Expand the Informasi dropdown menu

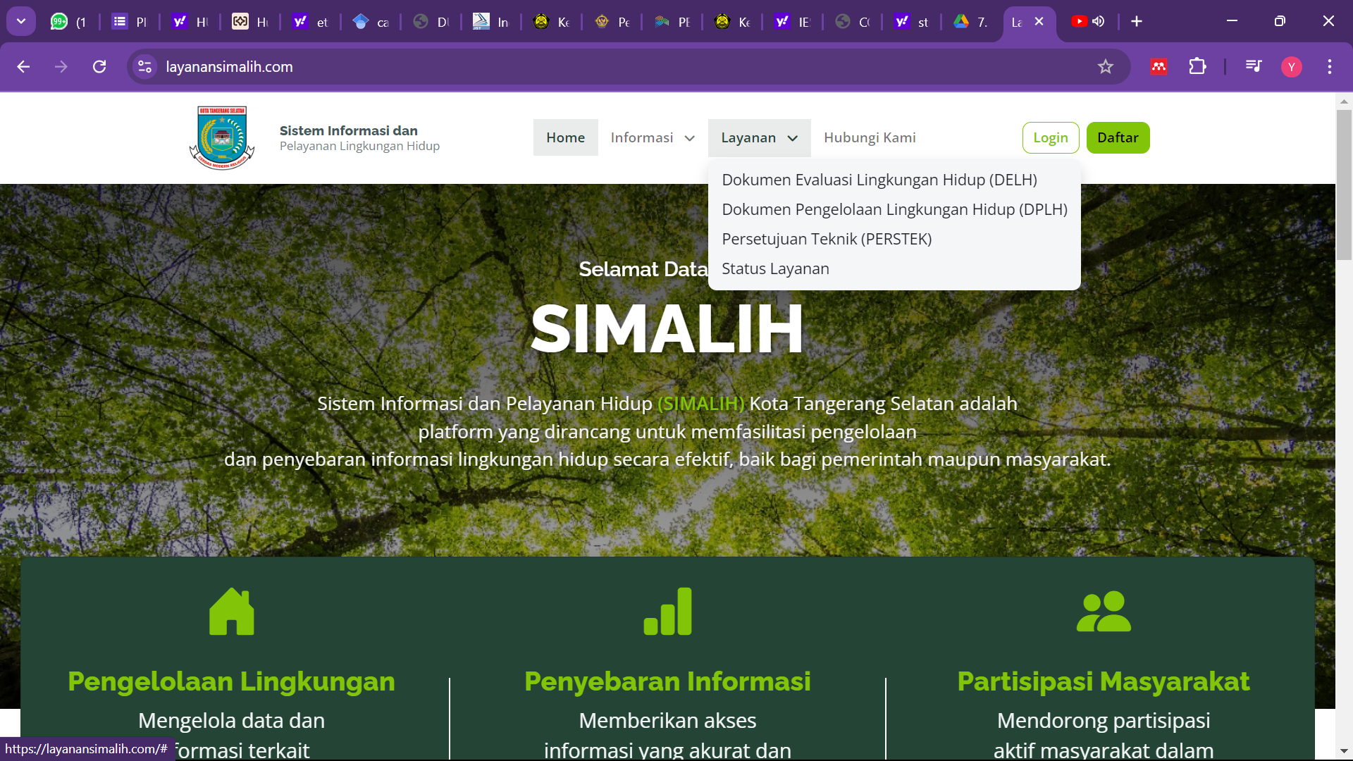coord(653,137)
